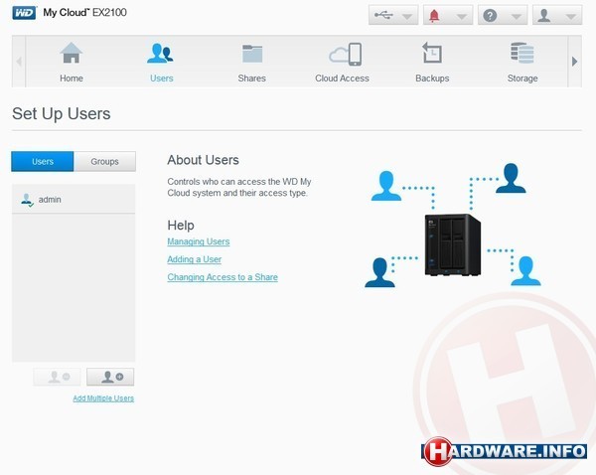Click the Home navigation label
This screenshot has height=475, width=596.
coord(72,79)
